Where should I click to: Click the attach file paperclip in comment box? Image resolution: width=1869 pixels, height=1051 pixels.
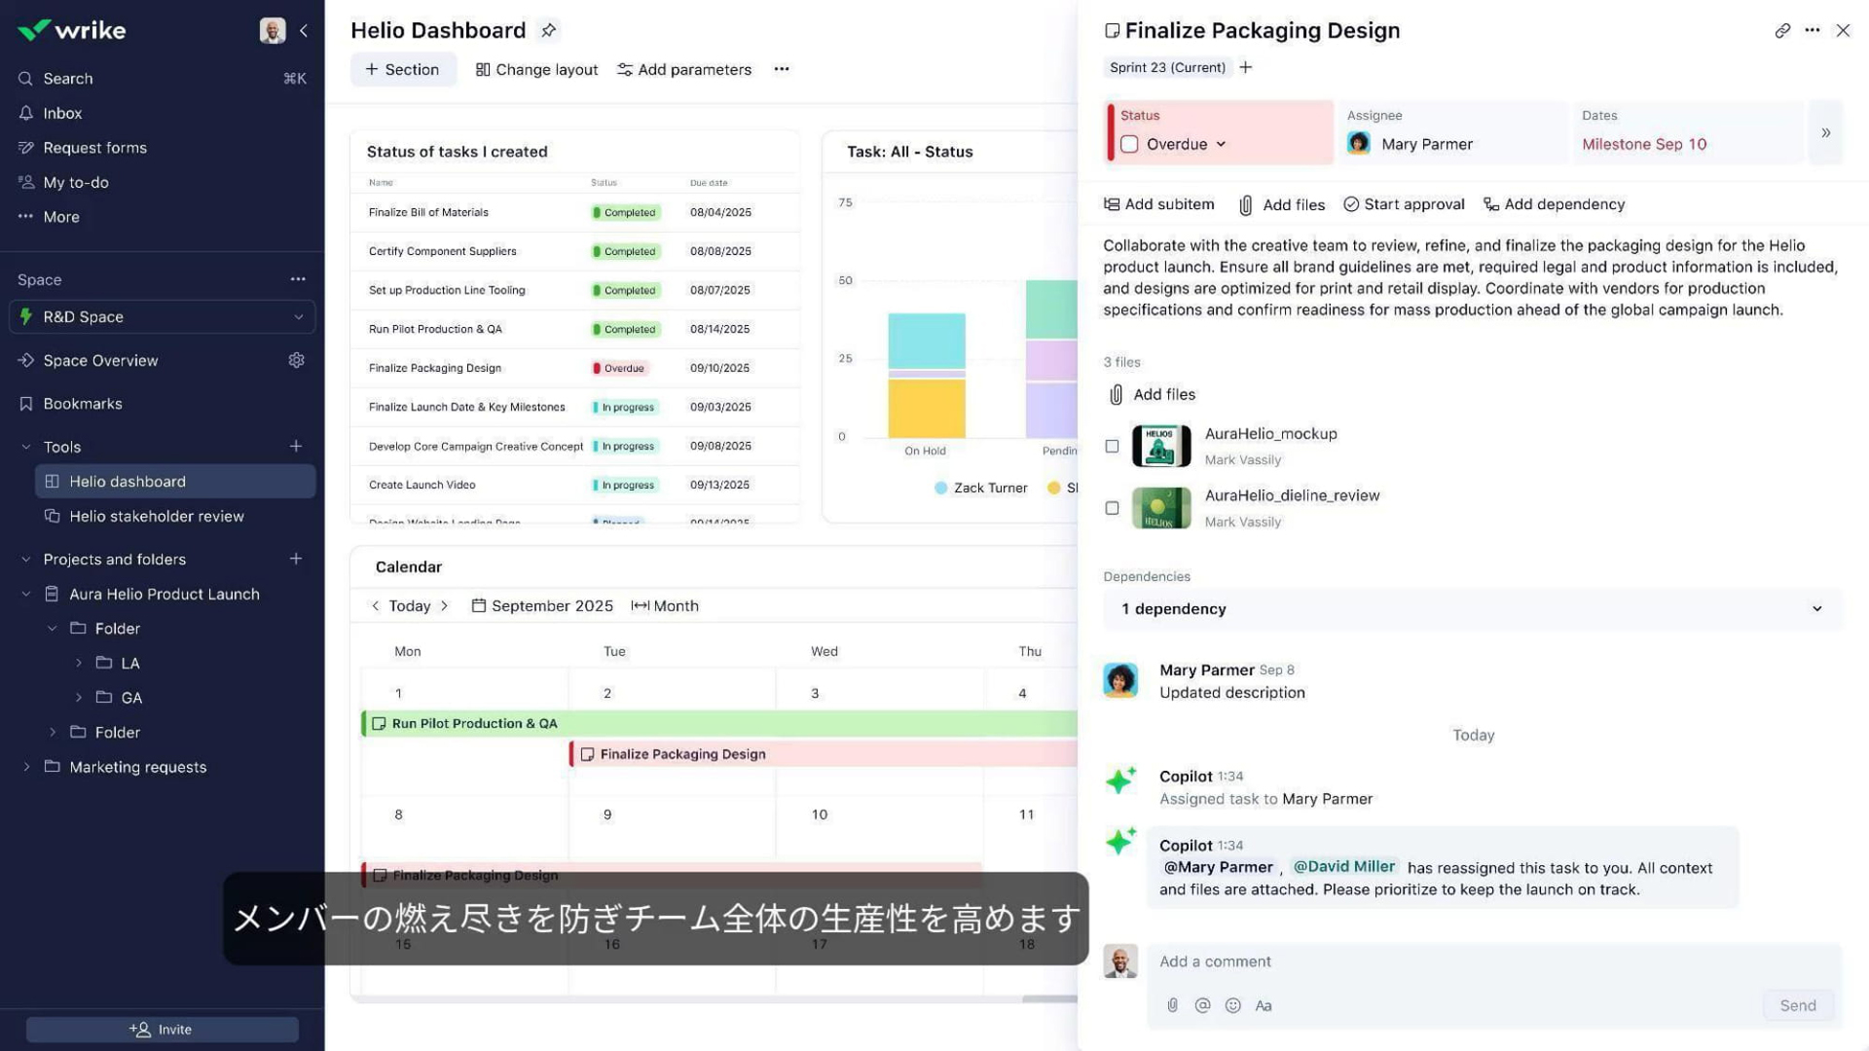click(x=1172, y=1005)
